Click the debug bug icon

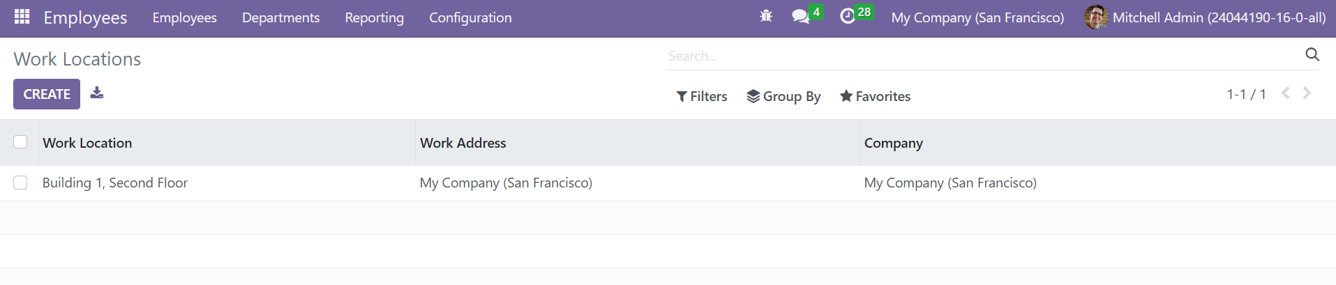pos(766,15)
